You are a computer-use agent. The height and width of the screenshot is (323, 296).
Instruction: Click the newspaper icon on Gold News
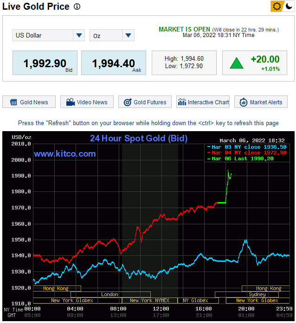click(13, 102)
